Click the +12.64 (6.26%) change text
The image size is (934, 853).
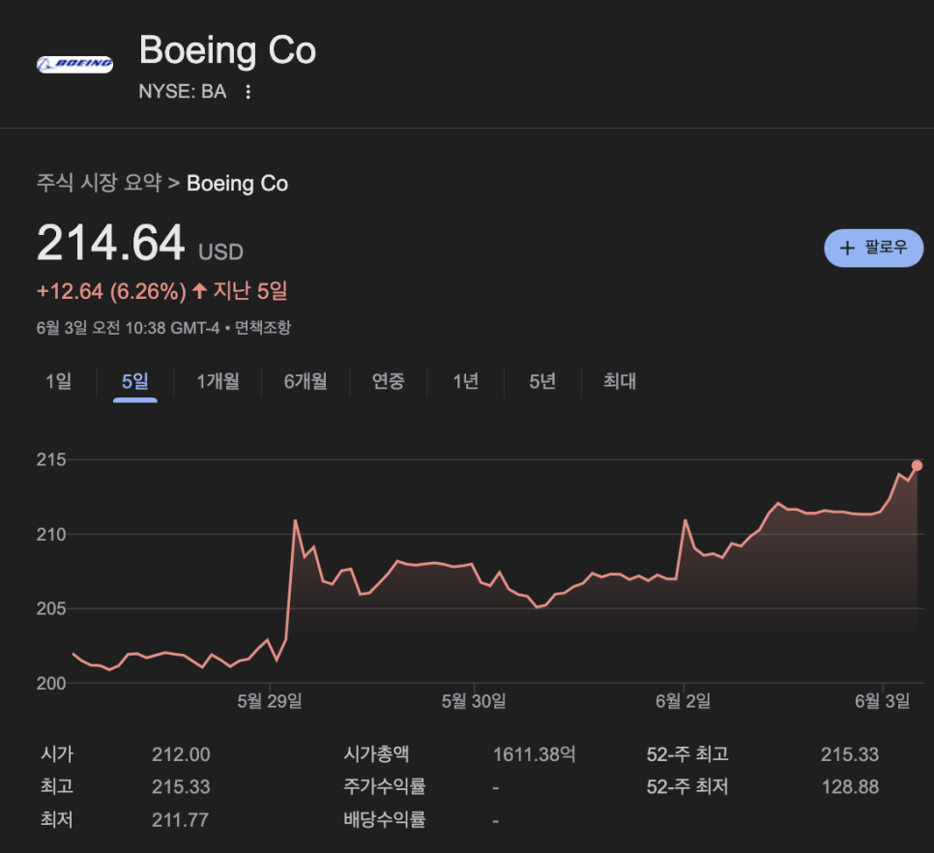[111, 291]
